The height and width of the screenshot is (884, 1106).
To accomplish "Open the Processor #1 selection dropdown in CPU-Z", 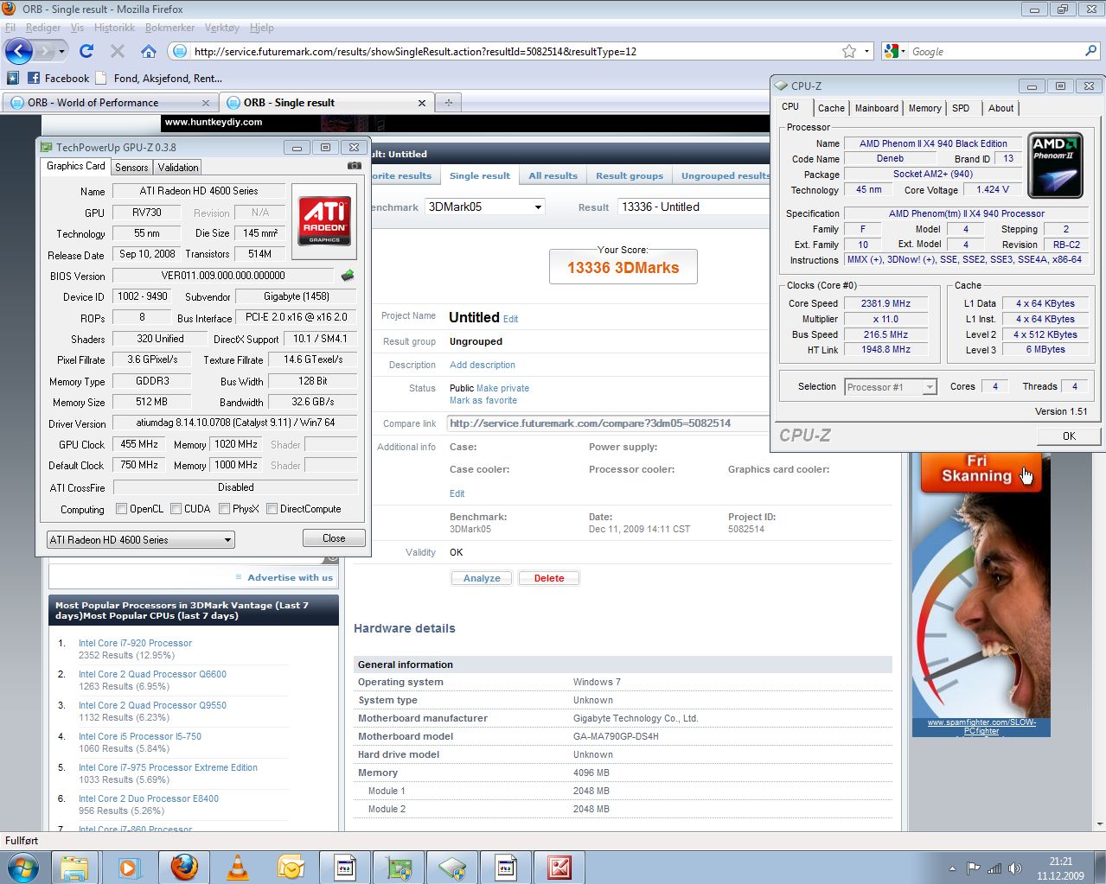I will point(891,387).
